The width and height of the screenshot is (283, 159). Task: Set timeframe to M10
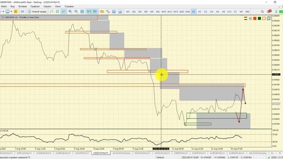coord(164,11)
